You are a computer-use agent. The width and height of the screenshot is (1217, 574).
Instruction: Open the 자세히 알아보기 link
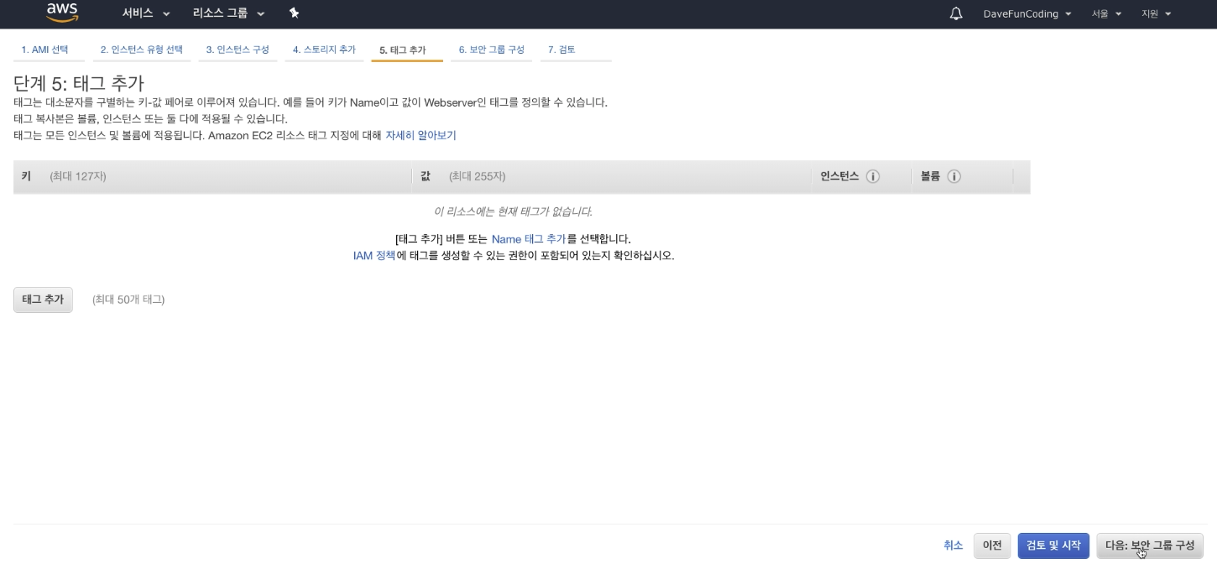click(420, 135)
